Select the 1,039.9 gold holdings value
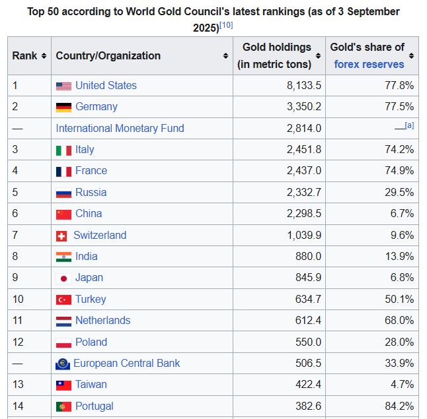Viewport: 427px width, 419px height. pyautogui.click(x=304, y=235)
